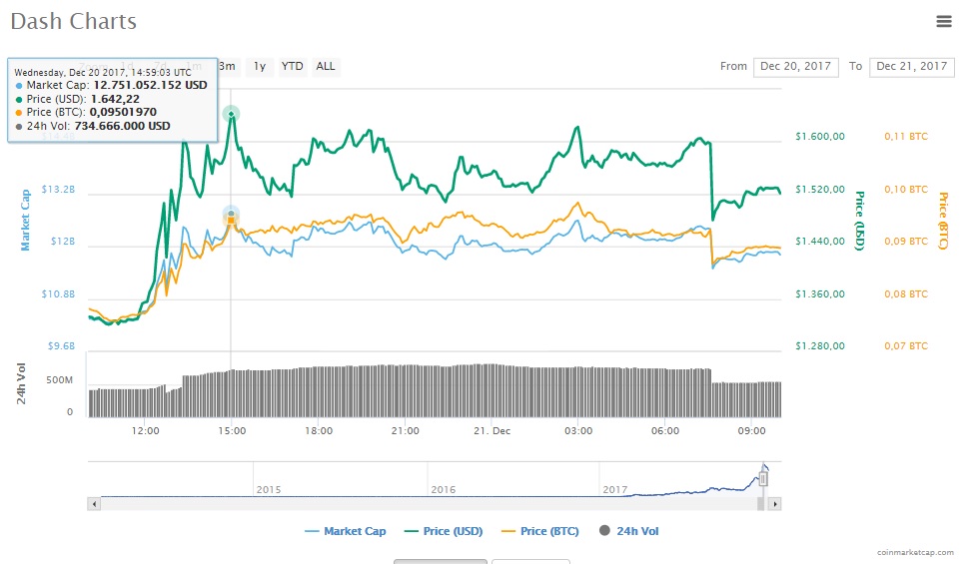
Task: Open the chart hamburger context menu
Action: tap(943, 22)
